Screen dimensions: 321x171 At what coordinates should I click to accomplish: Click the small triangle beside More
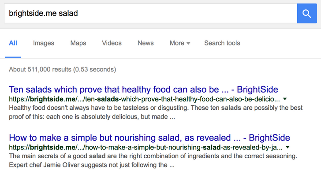(x=188, y=43)
